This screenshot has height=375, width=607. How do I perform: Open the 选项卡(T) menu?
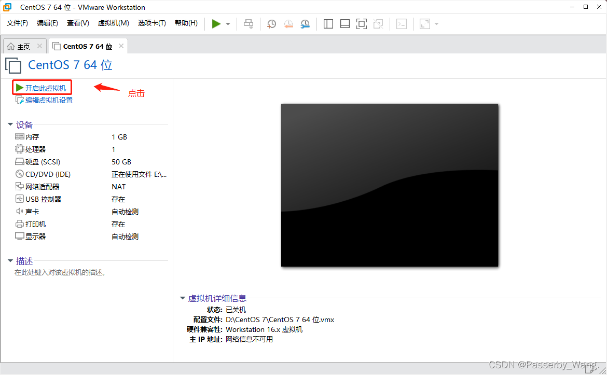coord(151,23)
